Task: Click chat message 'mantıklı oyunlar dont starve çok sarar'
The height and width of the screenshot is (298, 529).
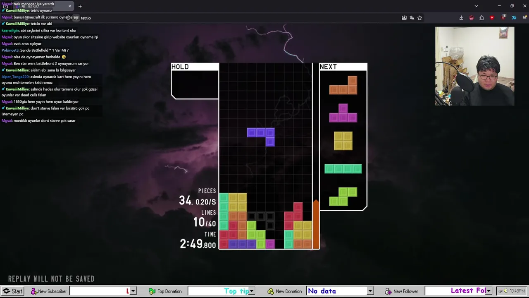Action: (x=44, y=120)
